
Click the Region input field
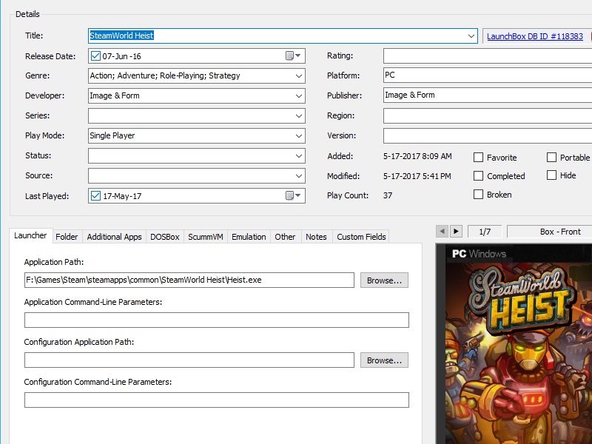coord(488,115)
